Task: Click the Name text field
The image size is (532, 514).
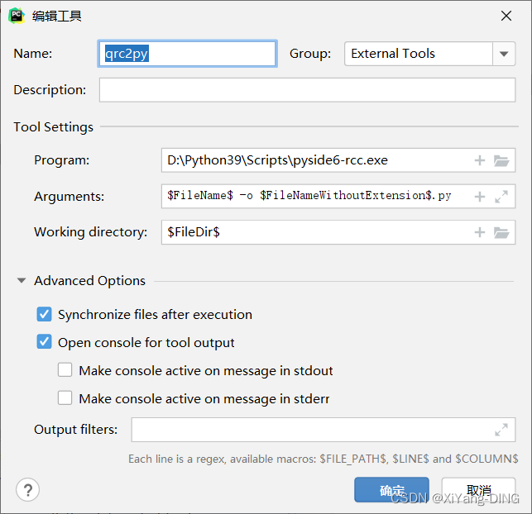Action: click(187, 54)
